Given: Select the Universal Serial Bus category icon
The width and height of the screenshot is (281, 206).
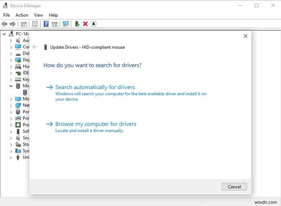Looking at the screenshot, I should click(x=18, y=157).
